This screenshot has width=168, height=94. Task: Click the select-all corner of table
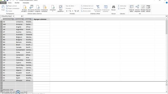tap(1, 19)
